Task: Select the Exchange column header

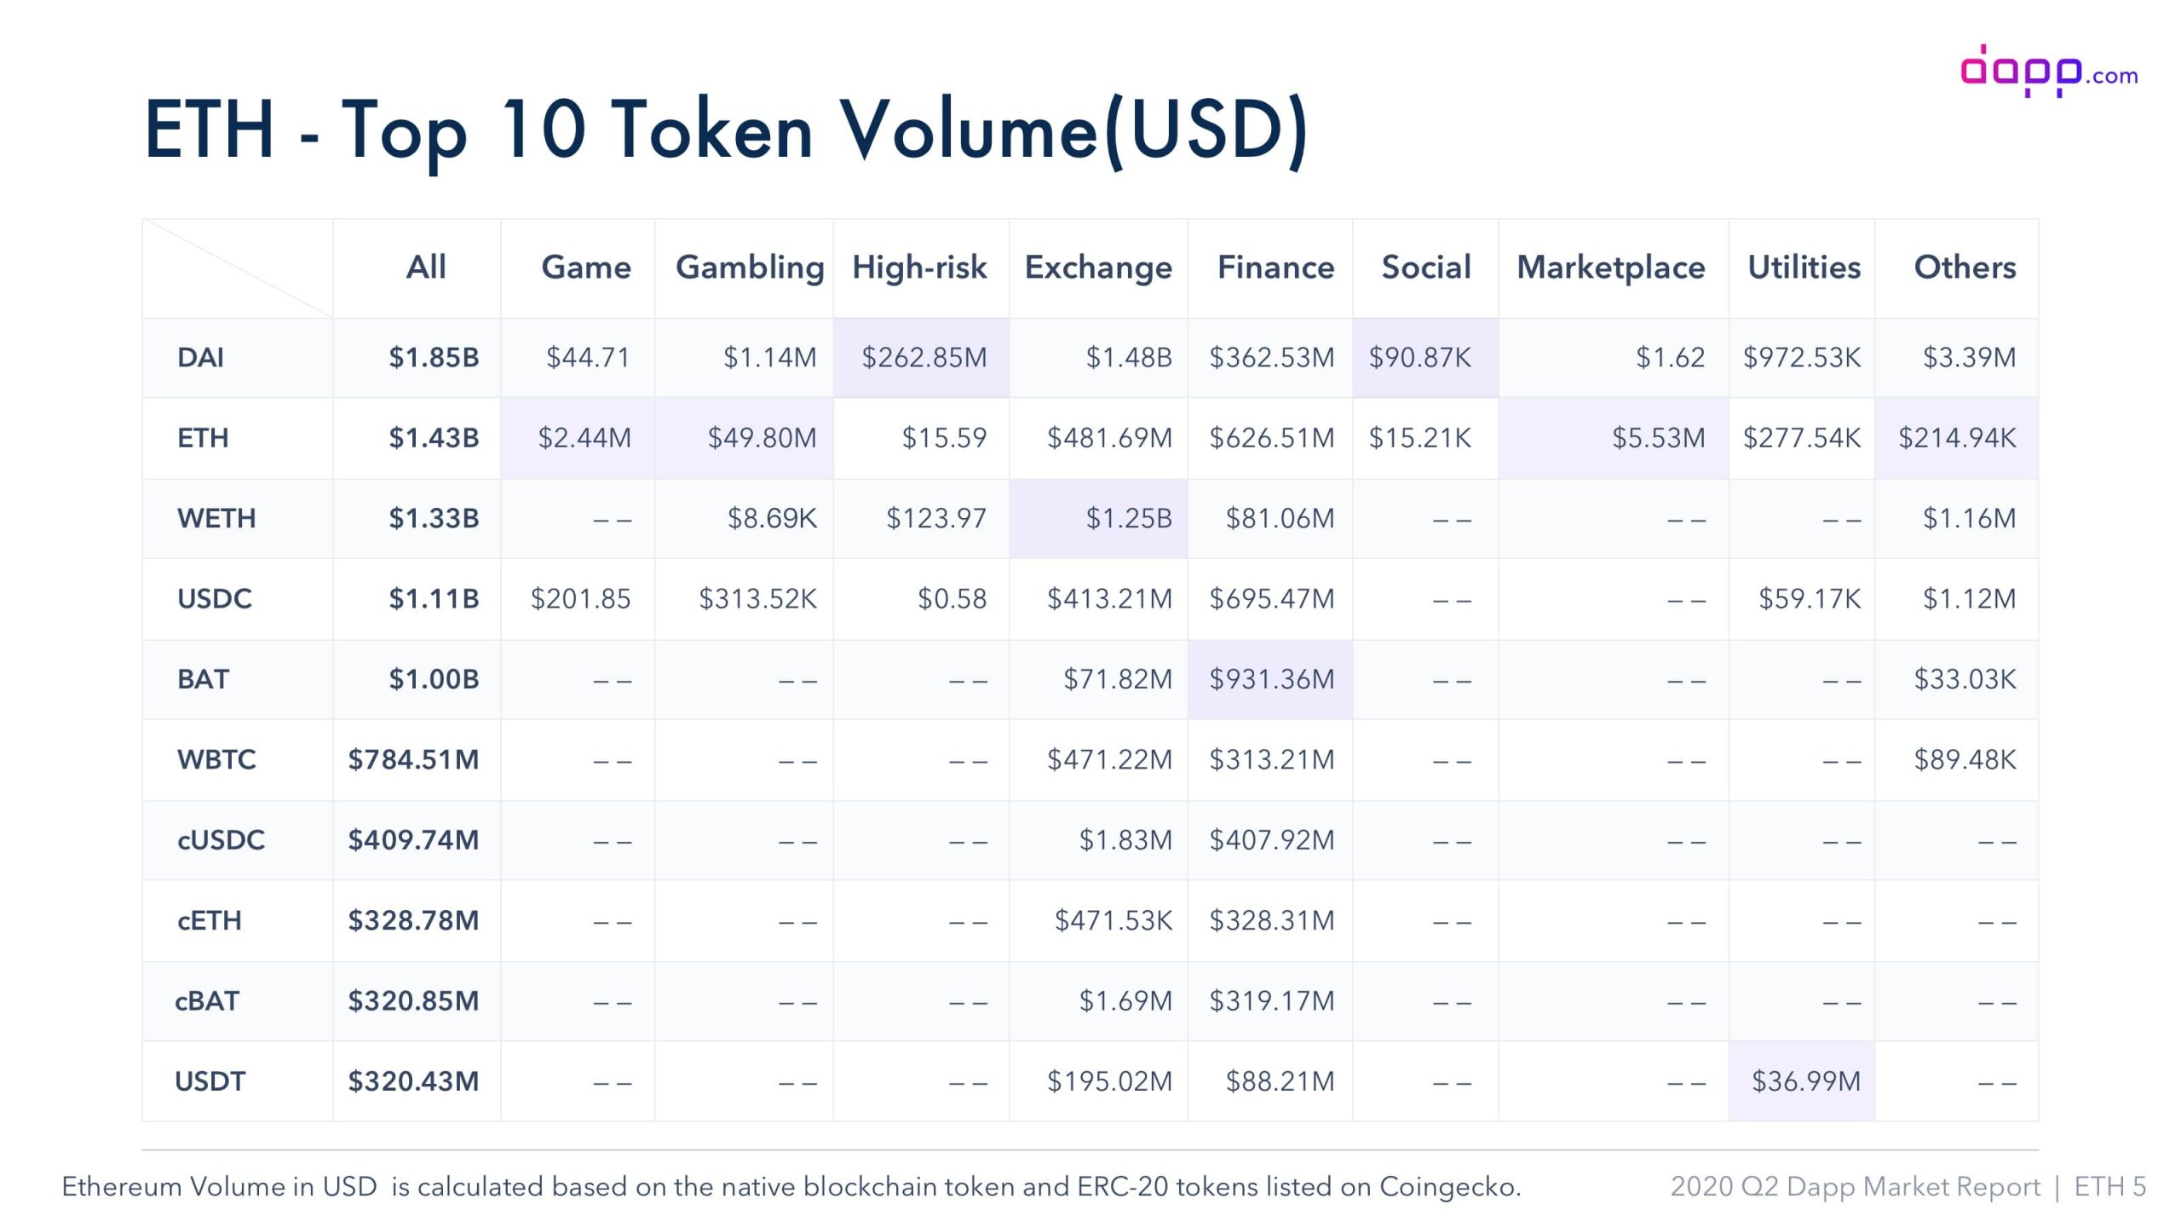Action: coord(1097,268)
